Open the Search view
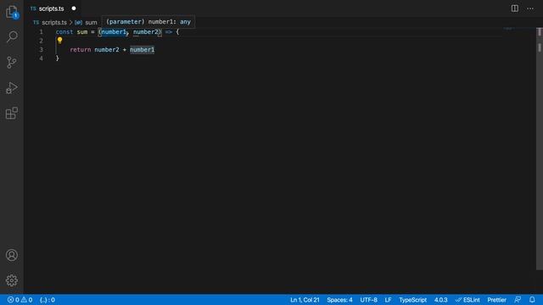Screen dimensions: 543x305 click(x=12, y=36)
